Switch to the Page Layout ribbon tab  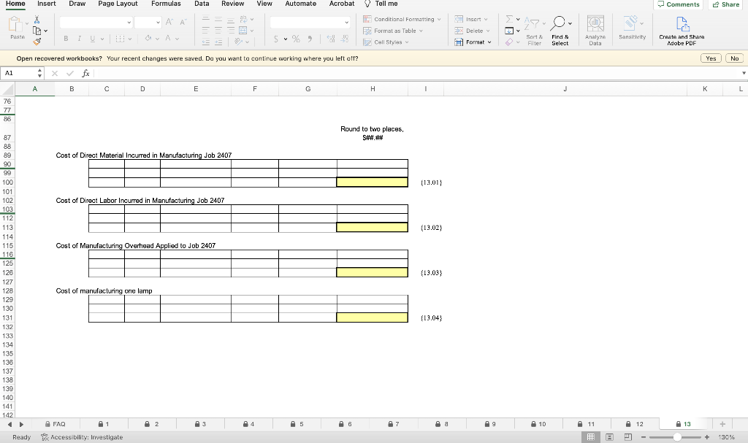(x=118, y=4)
